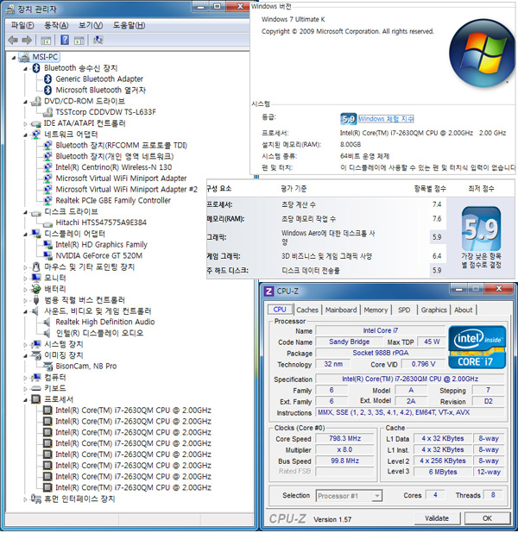Click the Core Speed 798.3 MHz value
The image size is (518, 533).
pyautogui.click(x=344, y=438)
